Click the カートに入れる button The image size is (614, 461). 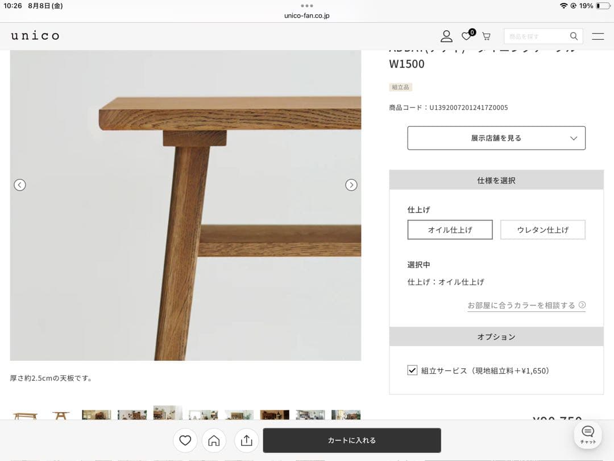click(351, 441)
